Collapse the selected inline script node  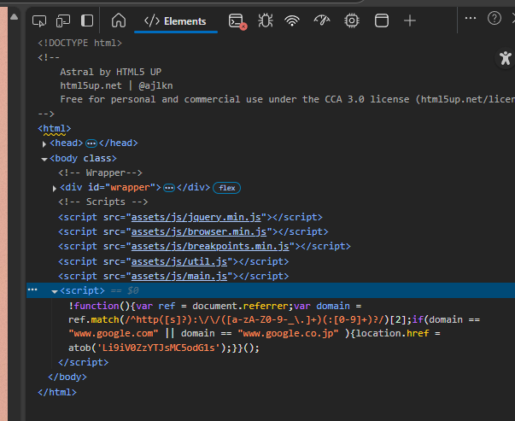(x=55, y=291)
